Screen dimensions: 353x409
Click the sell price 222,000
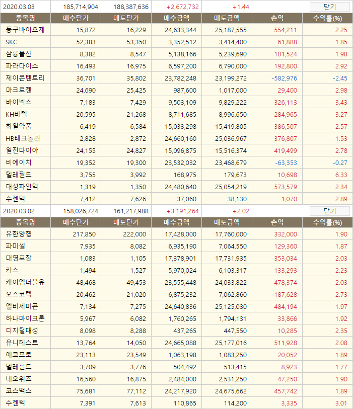point(134,234)
